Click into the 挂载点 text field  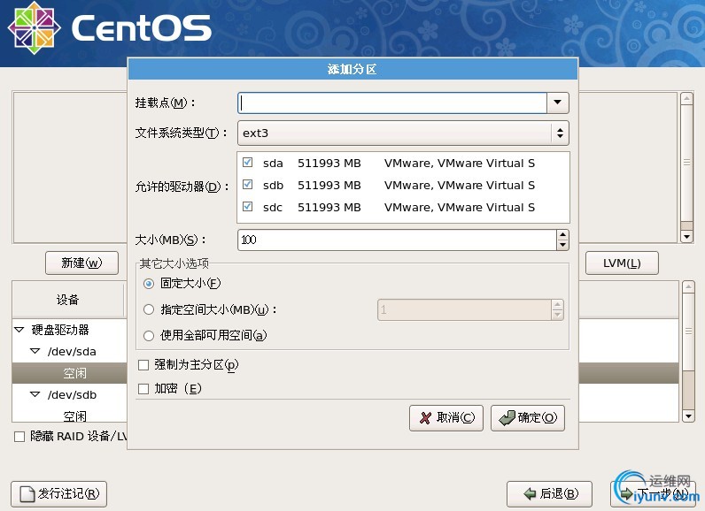(392, 103)
